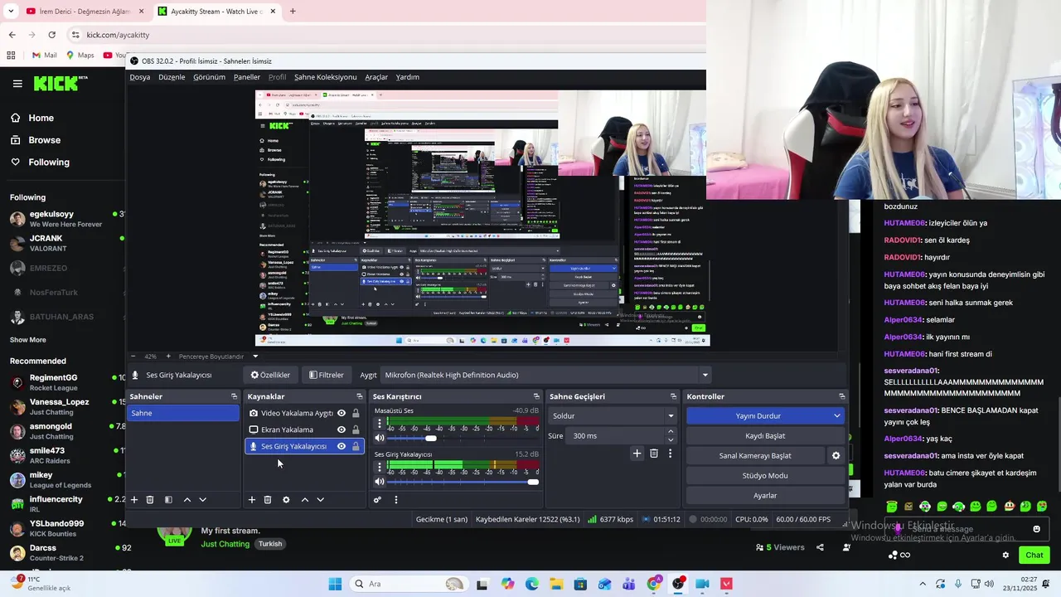The height and width of the screenshot is (597, 1061).
Task: Reload the browser page
Action: coord(51,35)
